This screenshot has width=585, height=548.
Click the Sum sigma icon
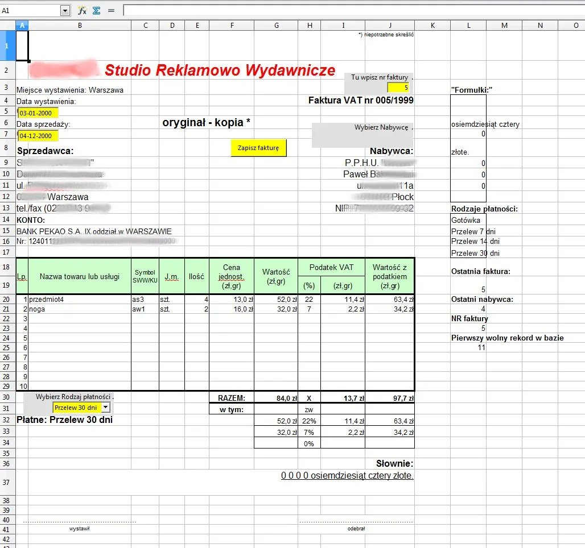coord(96,10)
